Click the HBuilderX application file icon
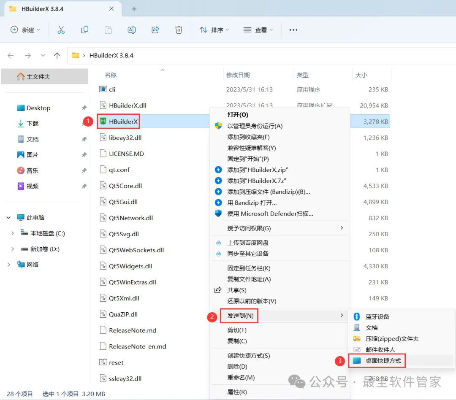 103,121
